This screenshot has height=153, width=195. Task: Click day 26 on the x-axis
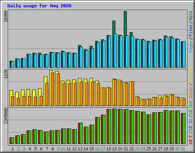154,149
